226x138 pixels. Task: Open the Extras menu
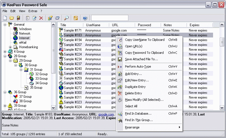(x=33, y=11)
